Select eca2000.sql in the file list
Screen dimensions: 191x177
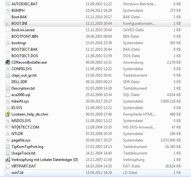21,95
